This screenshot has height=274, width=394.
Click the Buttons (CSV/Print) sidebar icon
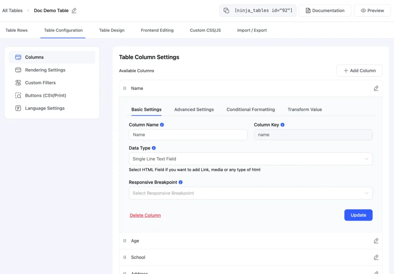pyautogui.click(x=18, y=95)
